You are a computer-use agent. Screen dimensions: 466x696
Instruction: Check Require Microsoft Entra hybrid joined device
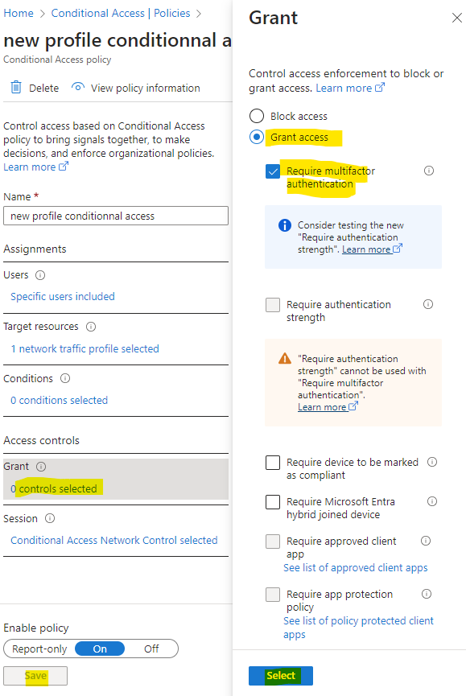point(273,502)
